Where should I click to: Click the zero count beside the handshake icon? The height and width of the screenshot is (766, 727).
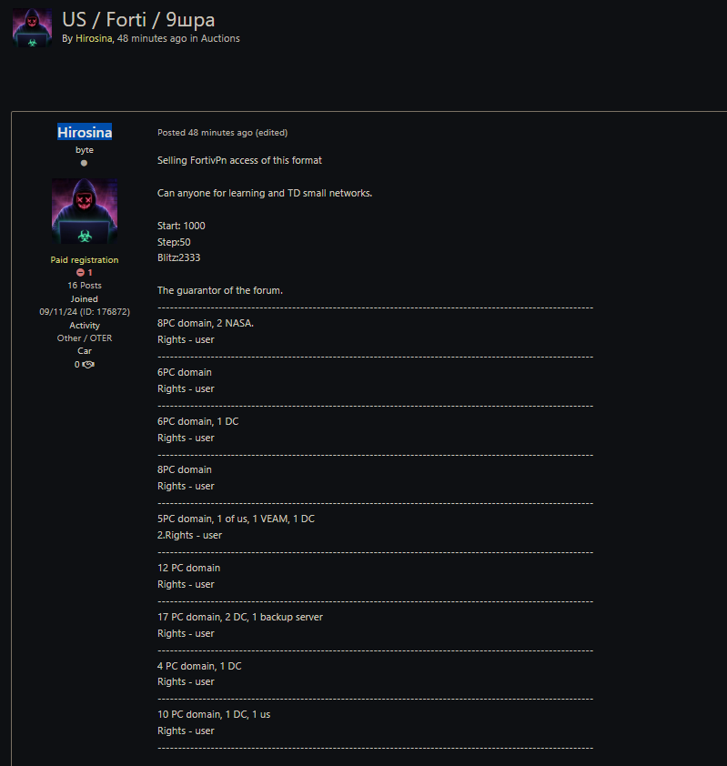[77, 364]
